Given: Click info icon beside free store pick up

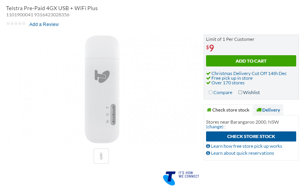Looking at the screenshot, I should (x=208, y=146).
